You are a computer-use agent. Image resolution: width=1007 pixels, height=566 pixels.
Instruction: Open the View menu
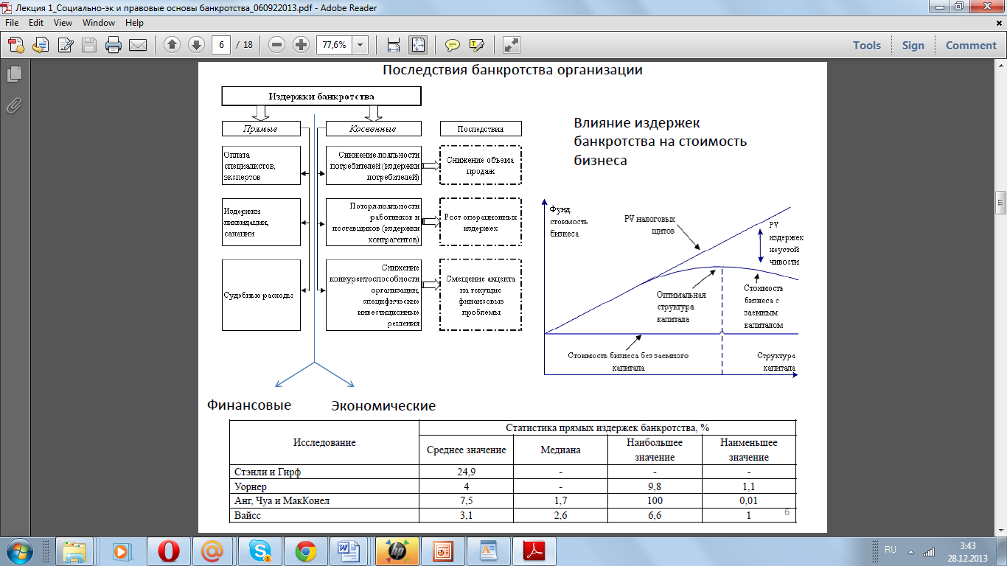point(63,23)
